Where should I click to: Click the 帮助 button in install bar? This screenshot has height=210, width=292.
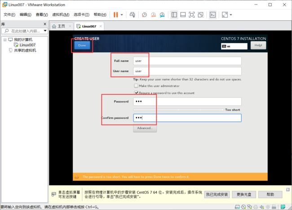270,195
